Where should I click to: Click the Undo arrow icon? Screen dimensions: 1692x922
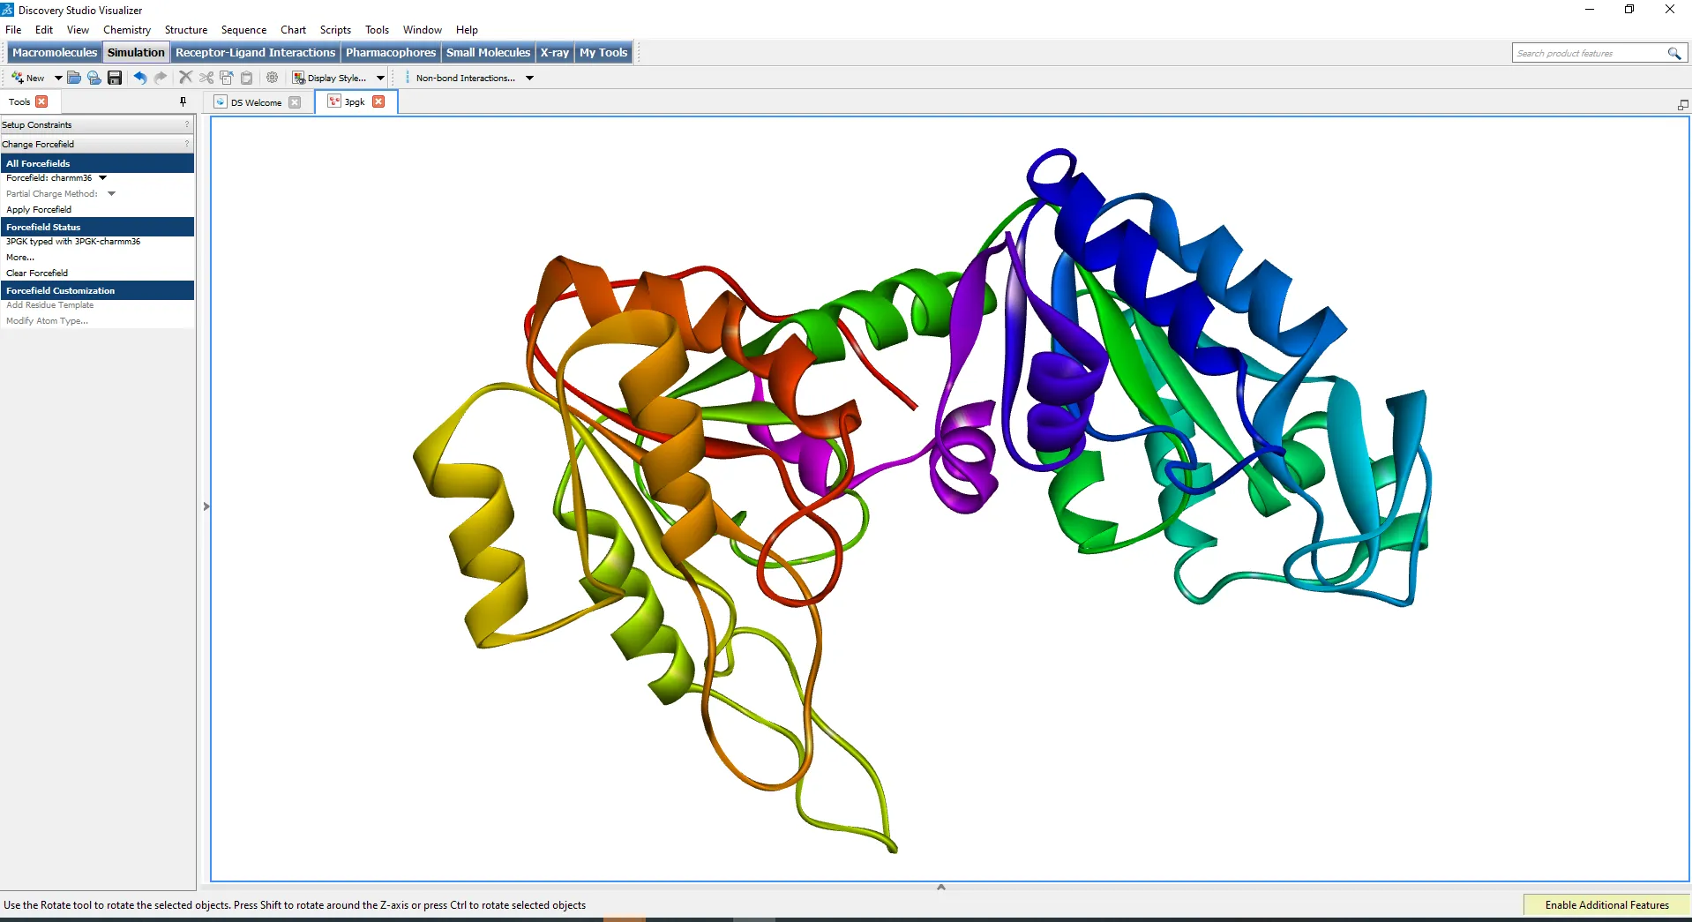139,78
